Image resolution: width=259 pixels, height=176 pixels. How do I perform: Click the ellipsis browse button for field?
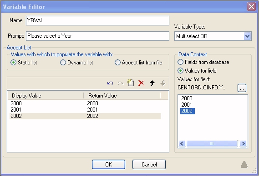pos(242,88)
